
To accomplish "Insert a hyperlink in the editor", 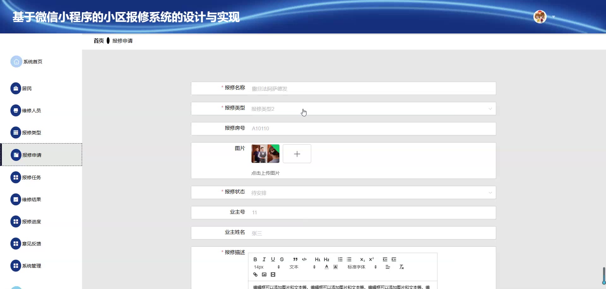I will pyautogui.click(x=255, y=274).
